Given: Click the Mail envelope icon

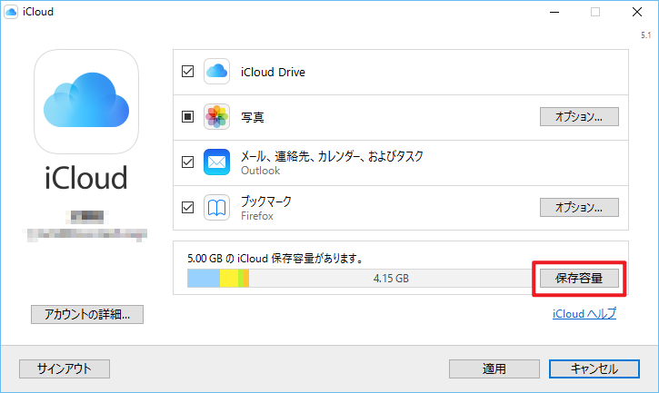Looking at the screenshot, I should coord(216,162).
